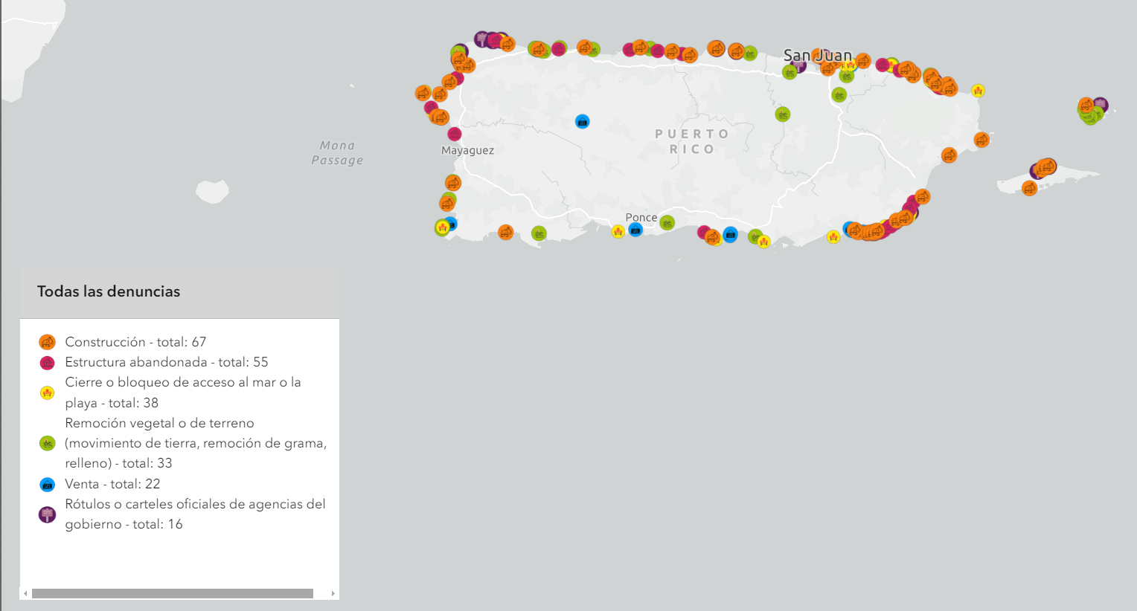Click the legend's horizontal scrollbar thumb
Image resolution: width=1137 pixels, height=611 pixels.
(x=172, y=593)
